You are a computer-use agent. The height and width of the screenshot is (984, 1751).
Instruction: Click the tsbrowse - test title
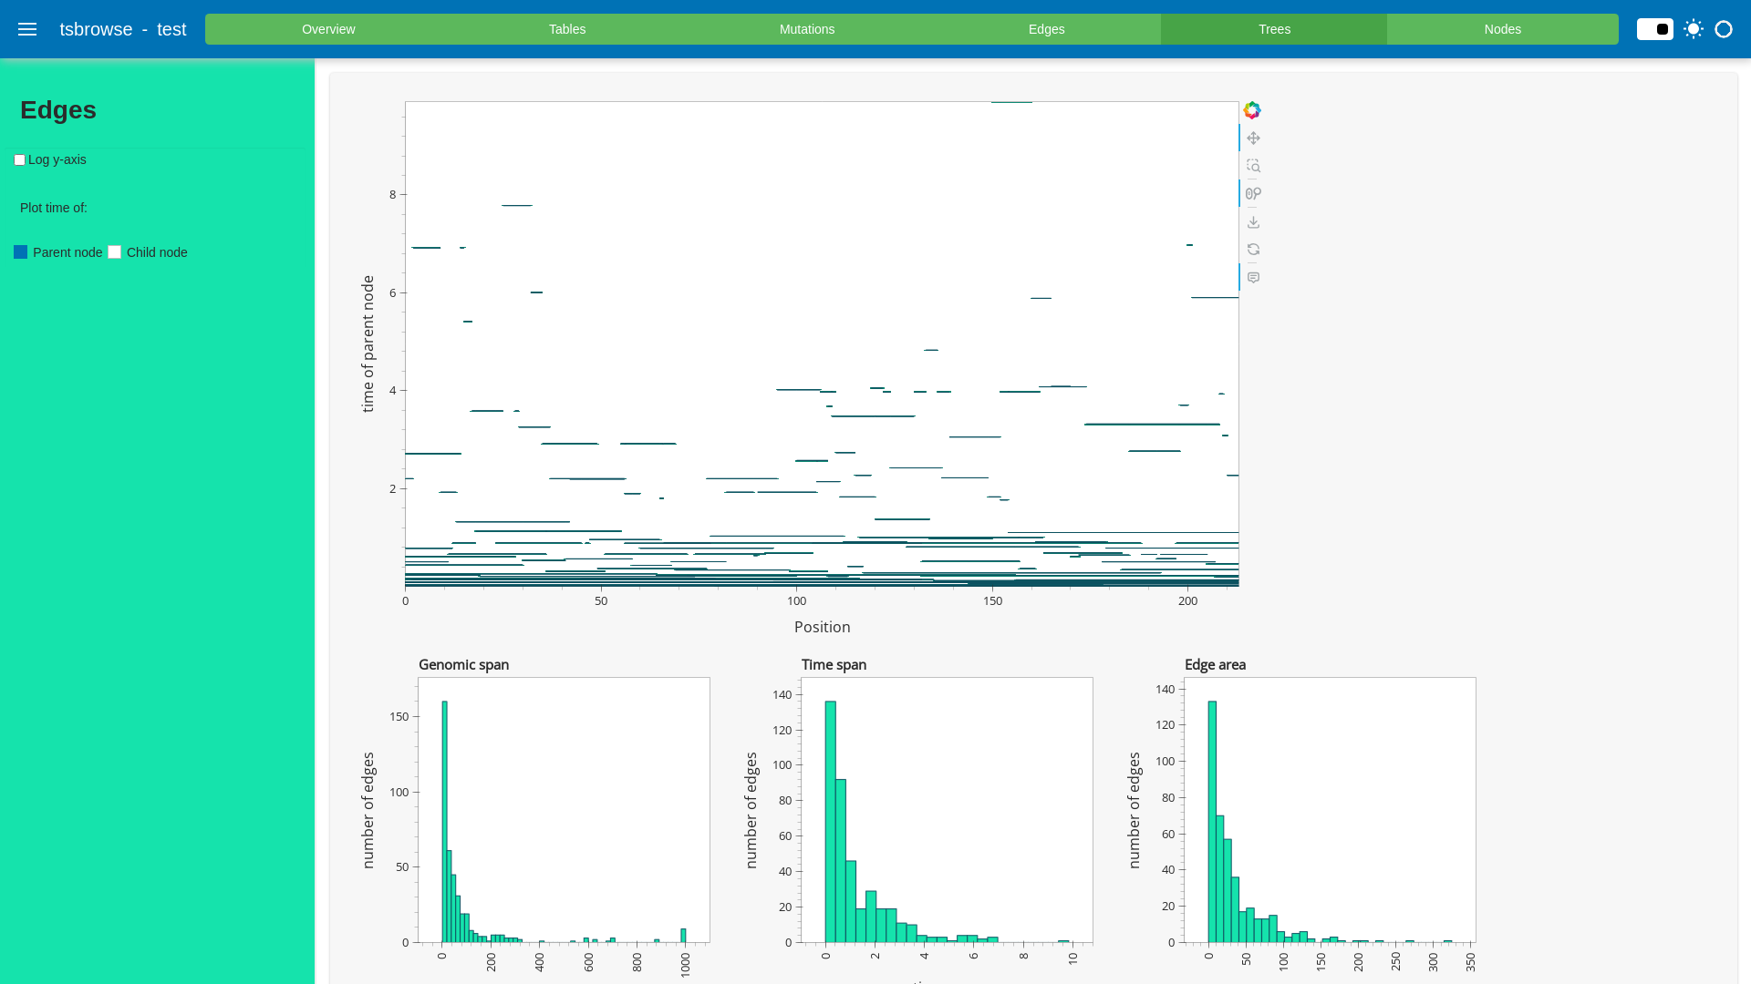[123, 29]
